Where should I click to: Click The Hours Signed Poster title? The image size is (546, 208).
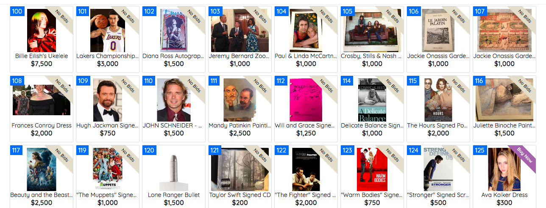438,125
